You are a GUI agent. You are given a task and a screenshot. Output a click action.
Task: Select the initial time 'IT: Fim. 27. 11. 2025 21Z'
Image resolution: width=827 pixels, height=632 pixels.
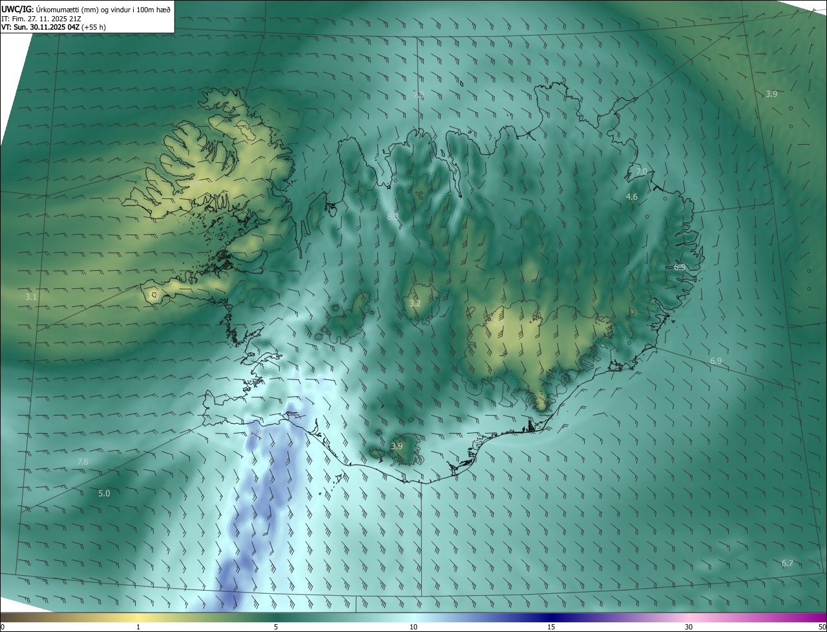tap(41, 19)
